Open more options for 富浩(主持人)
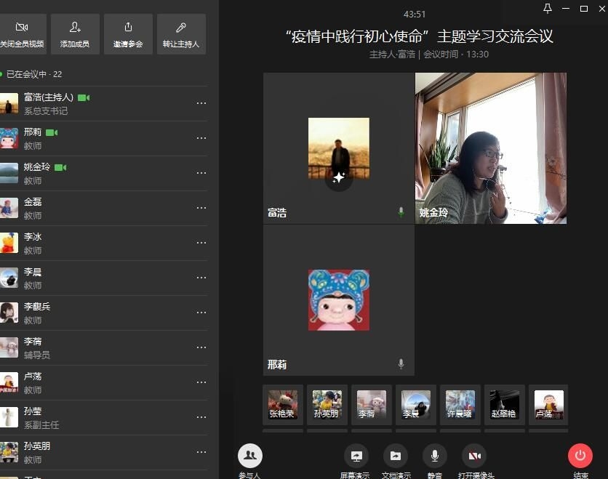The width and height of the screenshot is (608, 479). [201, 103]
